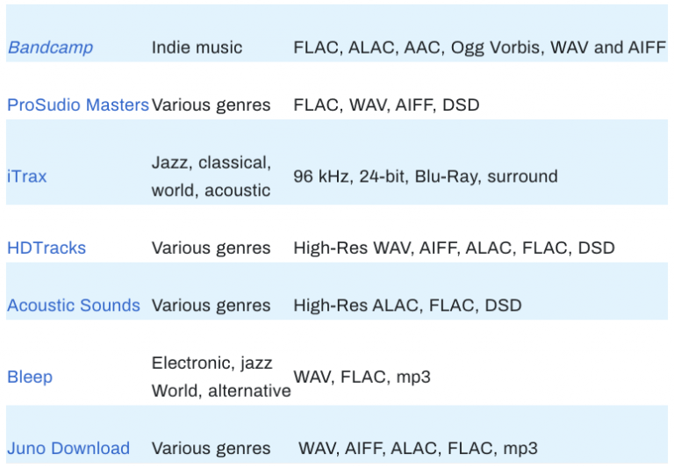Click "Jazz, classical, world, acoustic" genre cell
This screenshot has width=674, height=468.
(211, 176)
